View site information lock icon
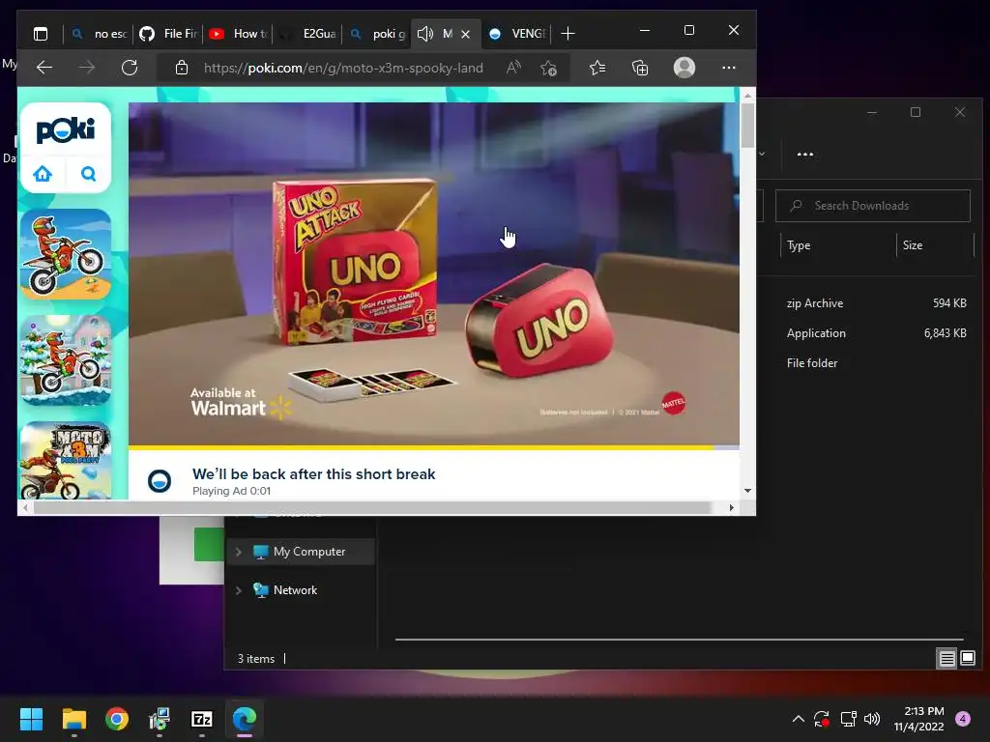The width and height of the screenshot is (990, 742). pyautogui.click(x=181, y=68)
